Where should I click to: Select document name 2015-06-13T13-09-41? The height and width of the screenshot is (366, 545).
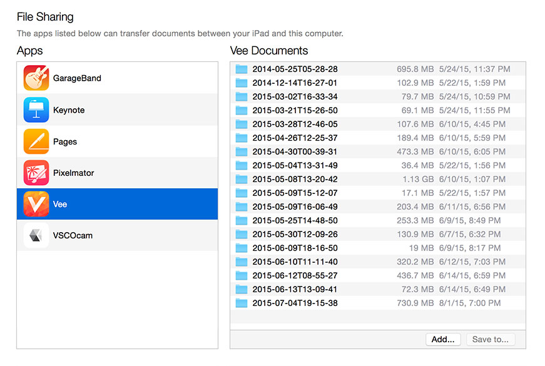tap(295, 289)
